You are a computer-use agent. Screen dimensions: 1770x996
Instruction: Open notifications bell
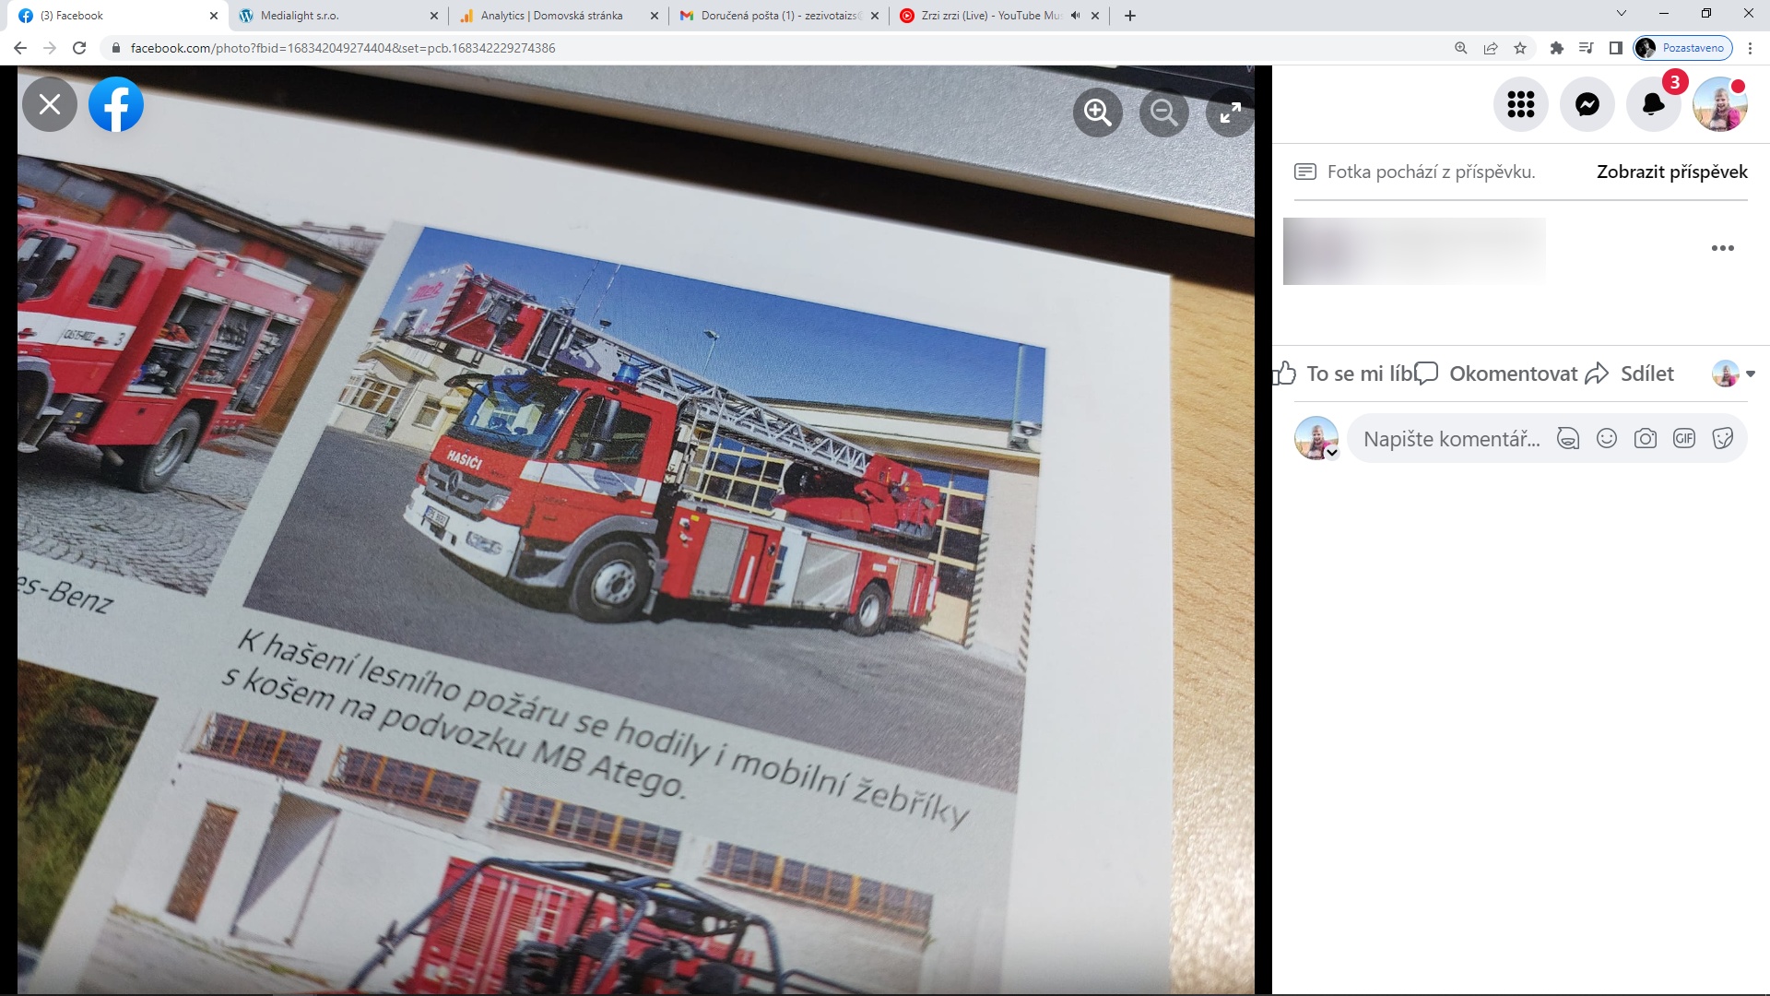(1654, 104)
